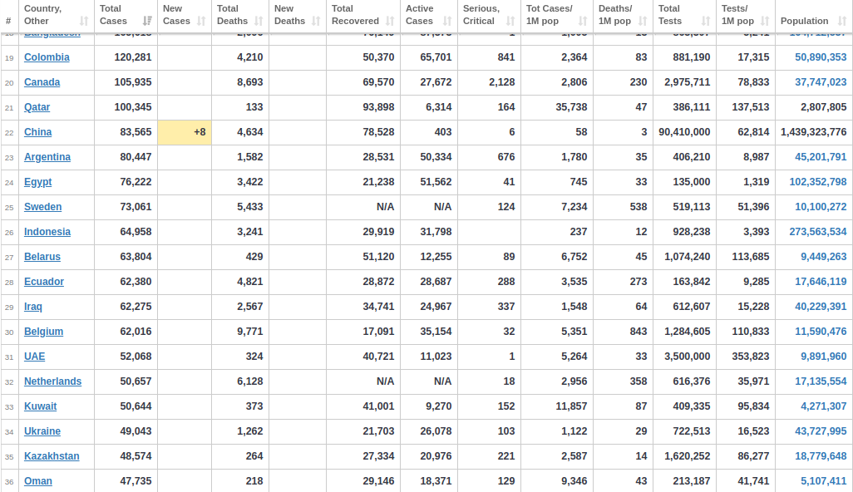Open Egypt's population link 102,352,798
The height and width of the screenshot is (492, 853).
click(817, 182)
